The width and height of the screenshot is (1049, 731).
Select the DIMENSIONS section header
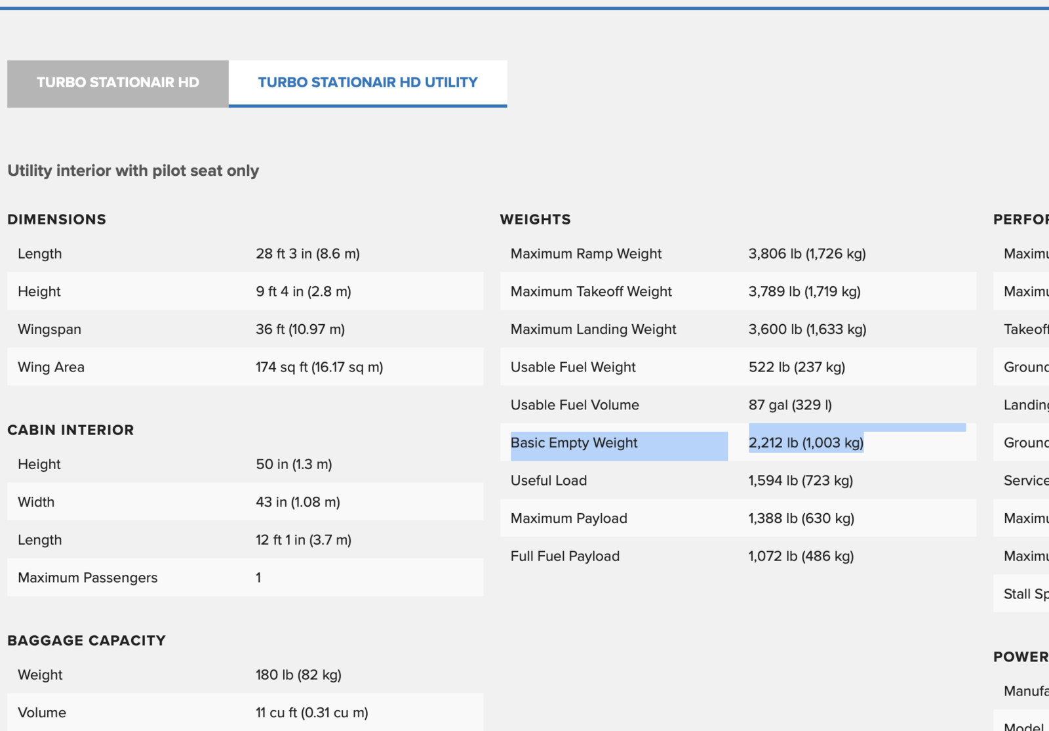coord(56,219)
